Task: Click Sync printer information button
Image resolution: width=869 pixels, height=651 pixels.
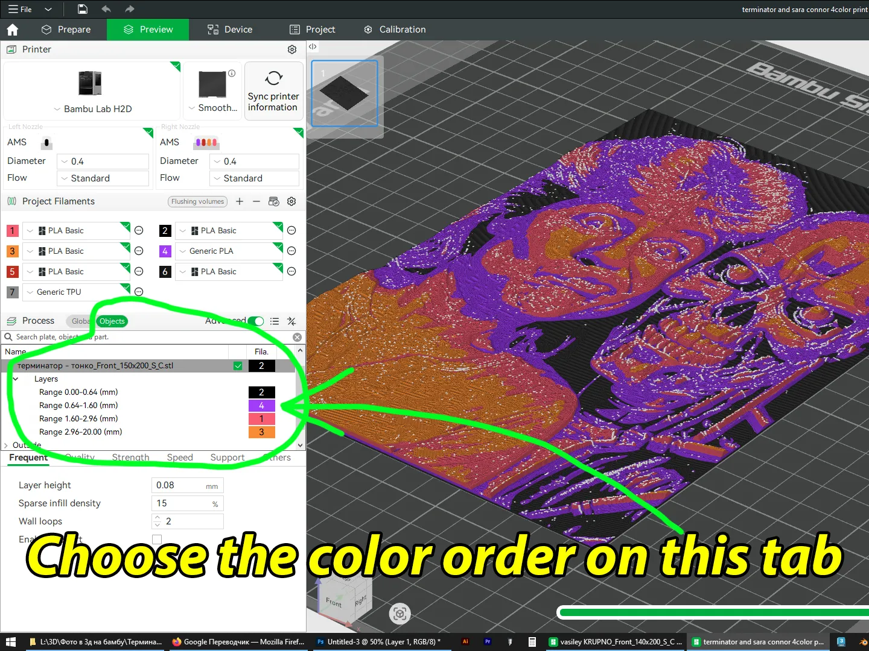Action: 273,91
